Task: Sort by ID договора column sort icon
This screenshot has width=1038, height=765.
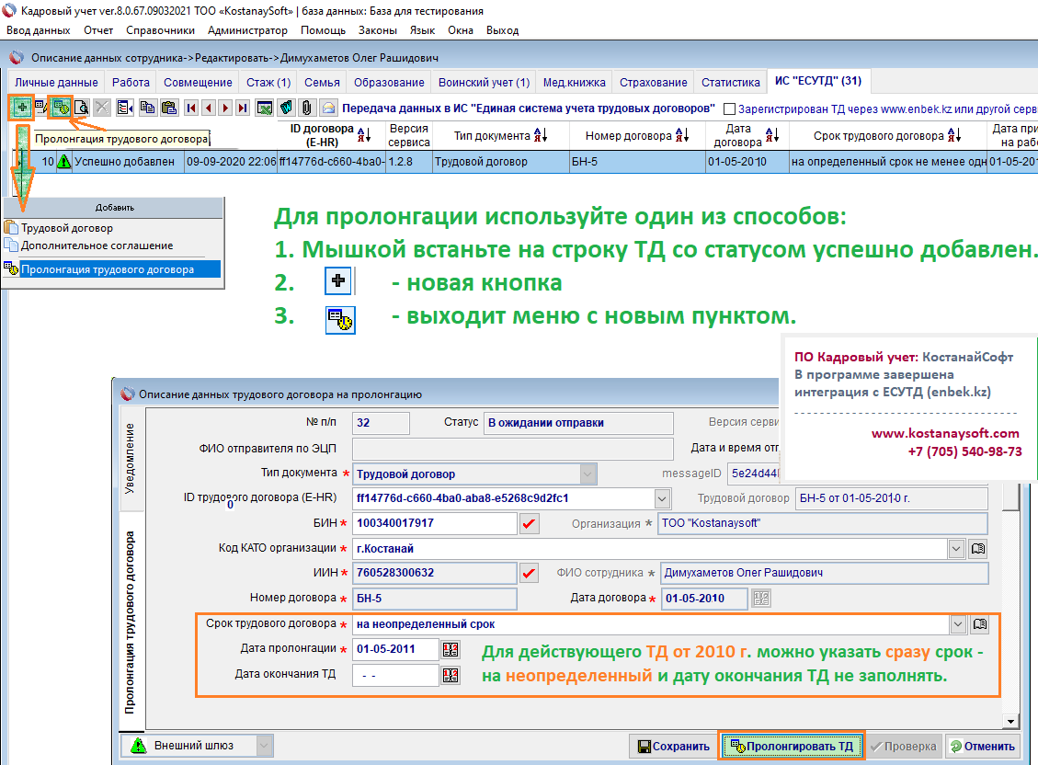Action: pyautogui.click(x=364, y=136)
